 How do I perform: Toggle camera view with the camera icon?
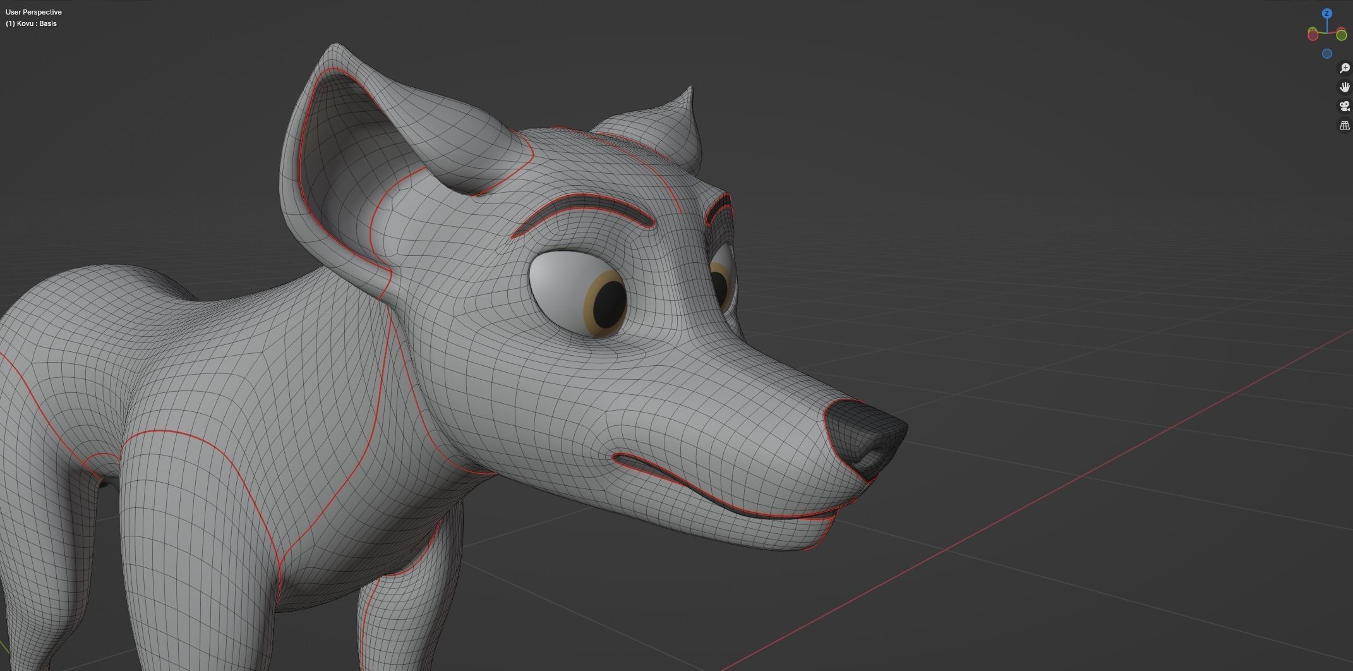1344,106
